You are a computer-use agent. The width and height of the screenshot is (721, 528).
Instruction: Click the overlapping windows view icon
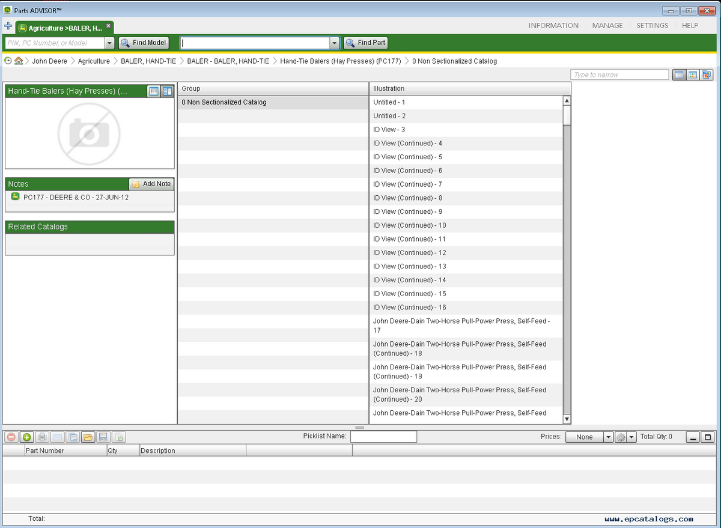point(706,74)
